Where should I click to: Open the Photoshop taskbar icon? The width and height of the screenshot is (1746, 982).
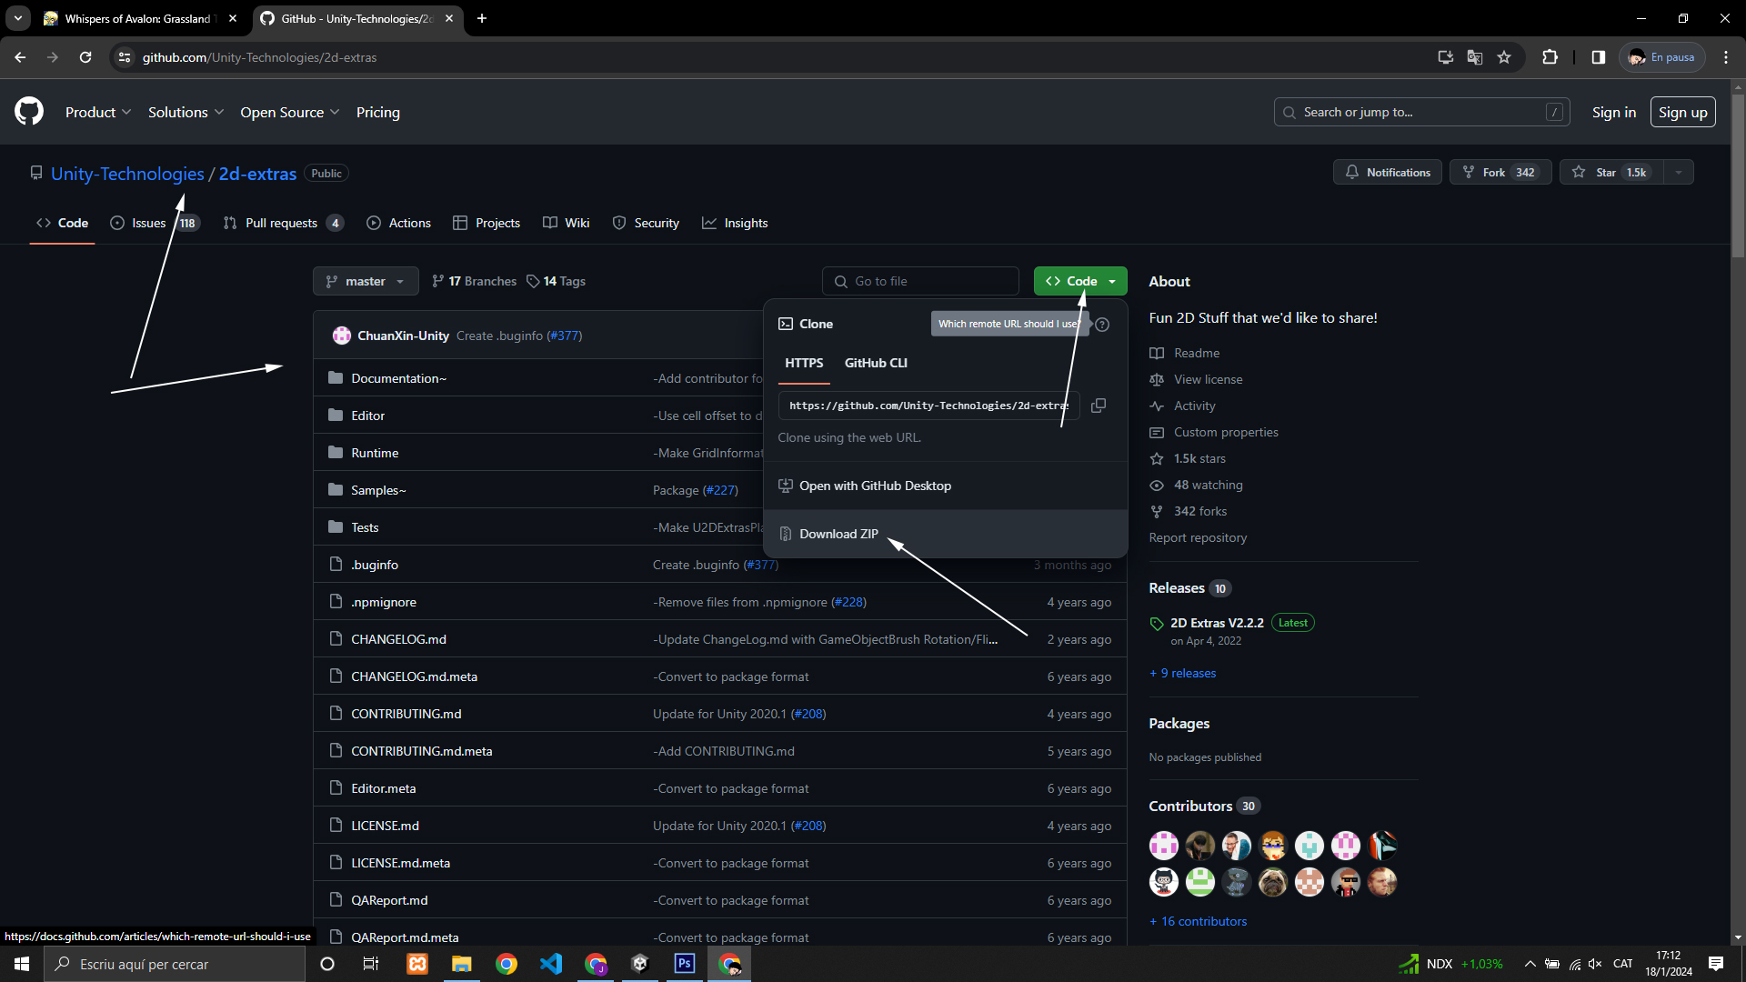[685, 964]
